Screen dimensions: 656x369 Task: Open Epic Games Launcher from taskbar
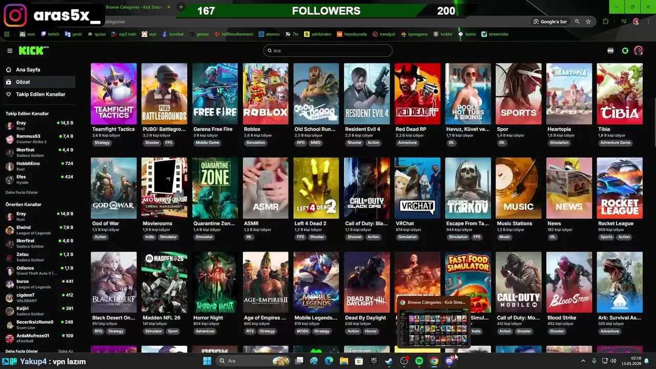[x=374, y=361]
